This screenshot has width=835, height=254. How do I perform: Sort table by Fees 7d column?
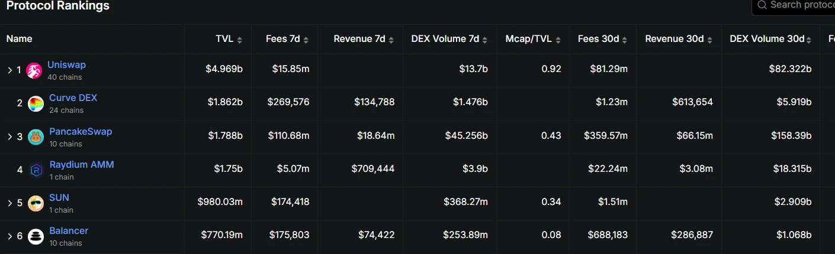click(287, 39)
